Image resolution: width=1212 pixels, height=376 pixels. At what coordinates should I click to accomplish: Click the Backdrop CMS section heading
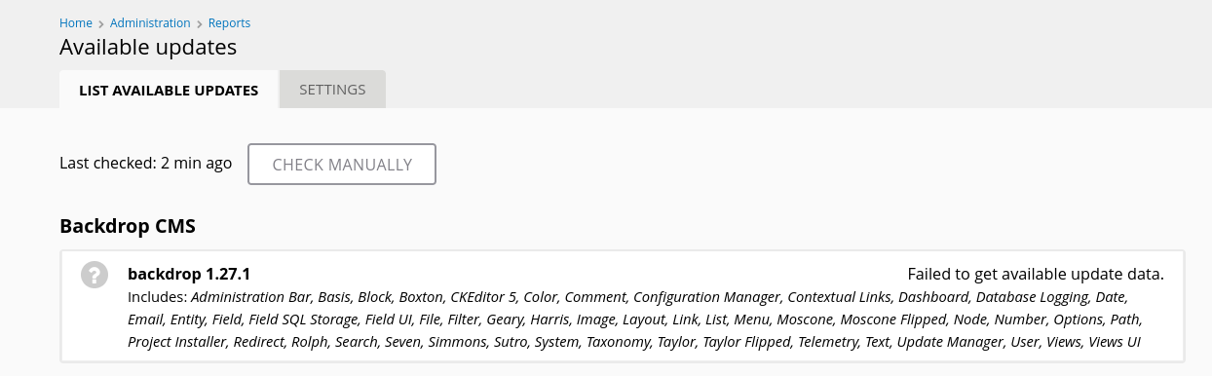128,226
